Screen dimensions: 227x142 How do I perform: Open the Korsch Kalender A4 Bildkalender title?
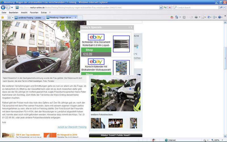tap(96, 68)
